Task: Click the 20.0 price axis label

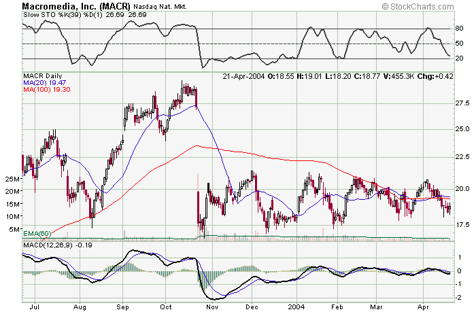Action: [462, 189]
